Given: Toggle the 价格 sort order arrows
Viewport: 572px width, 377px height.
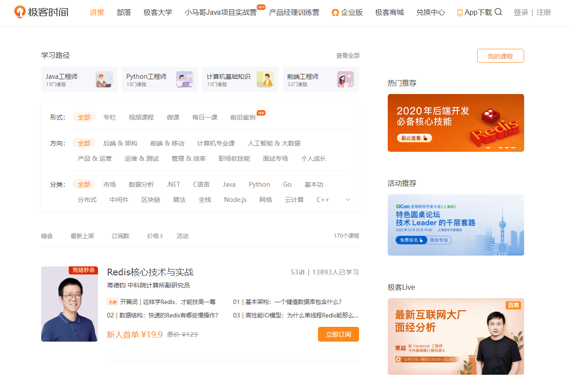Looking at the screenshot, I should click(161, 236).
